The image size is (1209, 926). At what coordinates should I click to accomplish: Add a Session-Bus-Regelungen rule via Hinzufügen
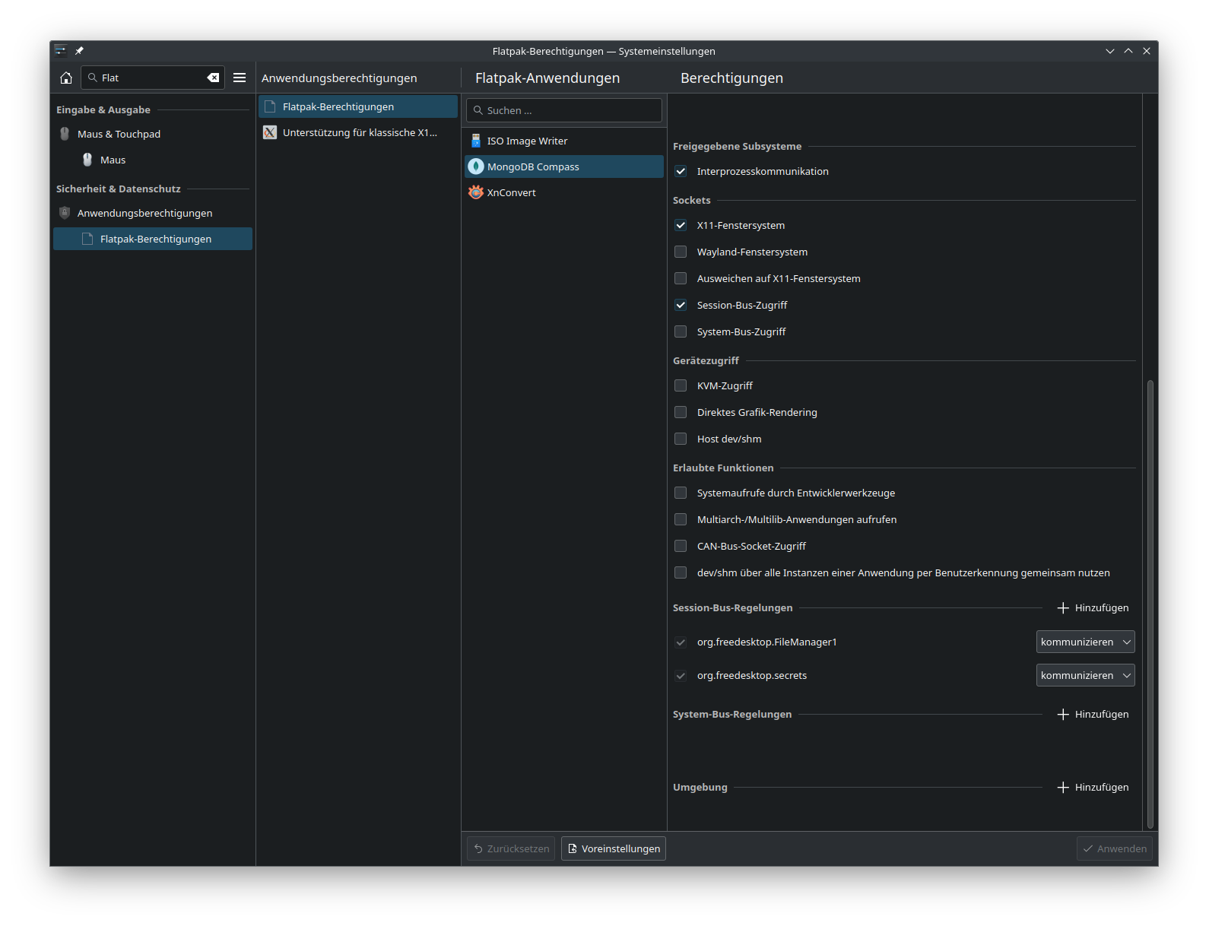coord(1093,607)
